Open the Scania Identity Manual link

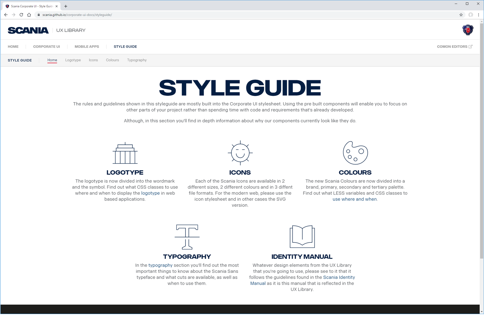click(339, 277)
